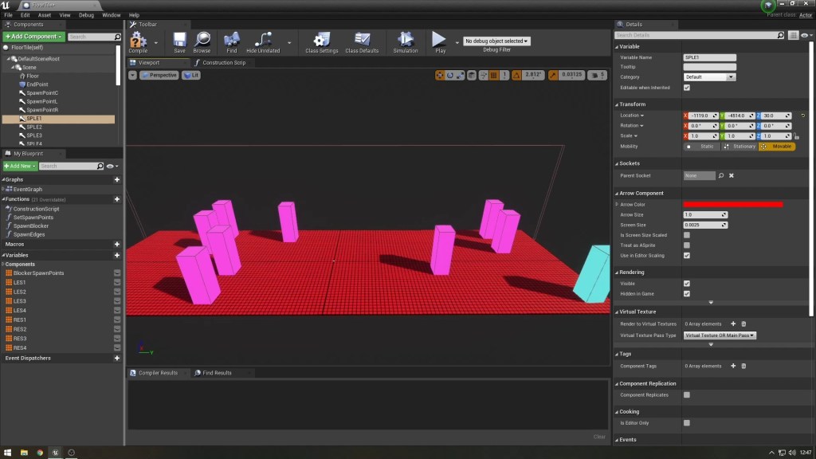
Task: Open Browse in the toolbar
Action: pos(202,41)
